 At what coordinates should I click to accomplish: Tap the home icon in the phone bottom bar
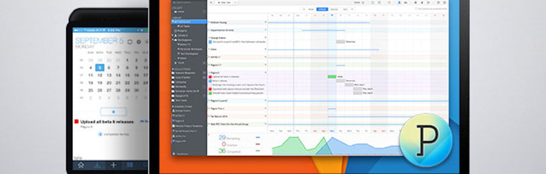81,165
